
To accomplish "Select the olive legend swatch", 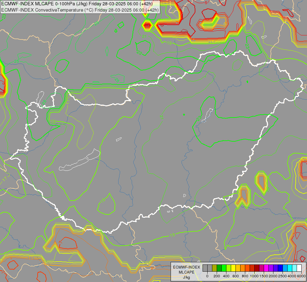I will pyautogui.click(x=214, y=268).
